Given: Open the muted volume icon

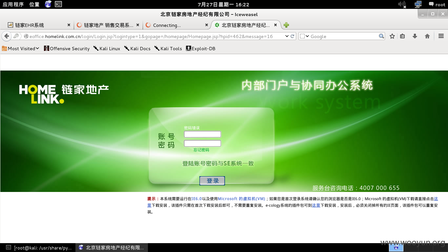Looking at the screenshot, I should [x=402, y=4].
